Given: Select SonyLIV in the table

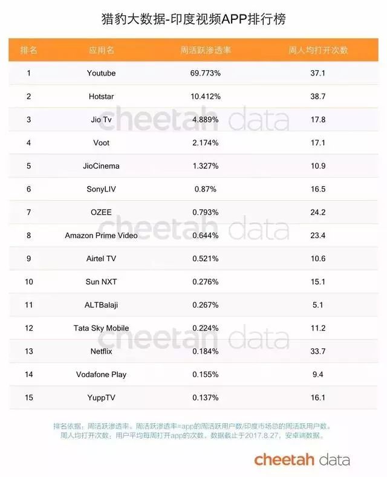Looking at the screenshot, I should [x=101, y=189].
